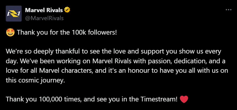
Task: Click the red heart emoji
Action: 184,99
